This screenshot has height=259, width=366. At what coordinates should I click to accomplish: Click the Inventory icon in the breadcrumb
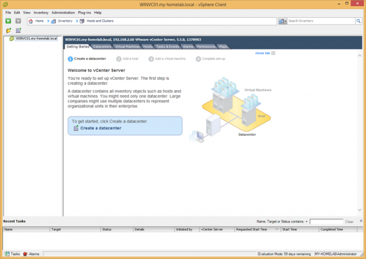(x=54, y=21)
